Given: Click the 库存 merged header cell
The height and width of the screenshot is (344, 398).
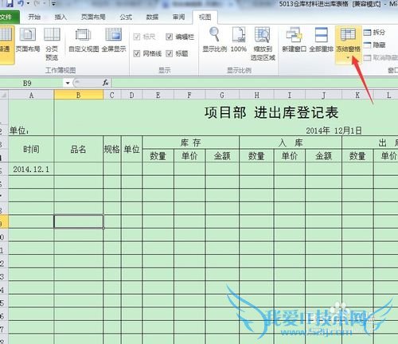Looking at the screenshot, I should (x=191, y=143).
